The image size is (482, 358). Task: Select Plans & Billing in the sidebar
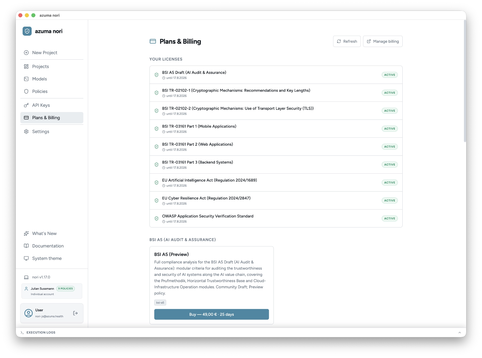coord(52,118)
